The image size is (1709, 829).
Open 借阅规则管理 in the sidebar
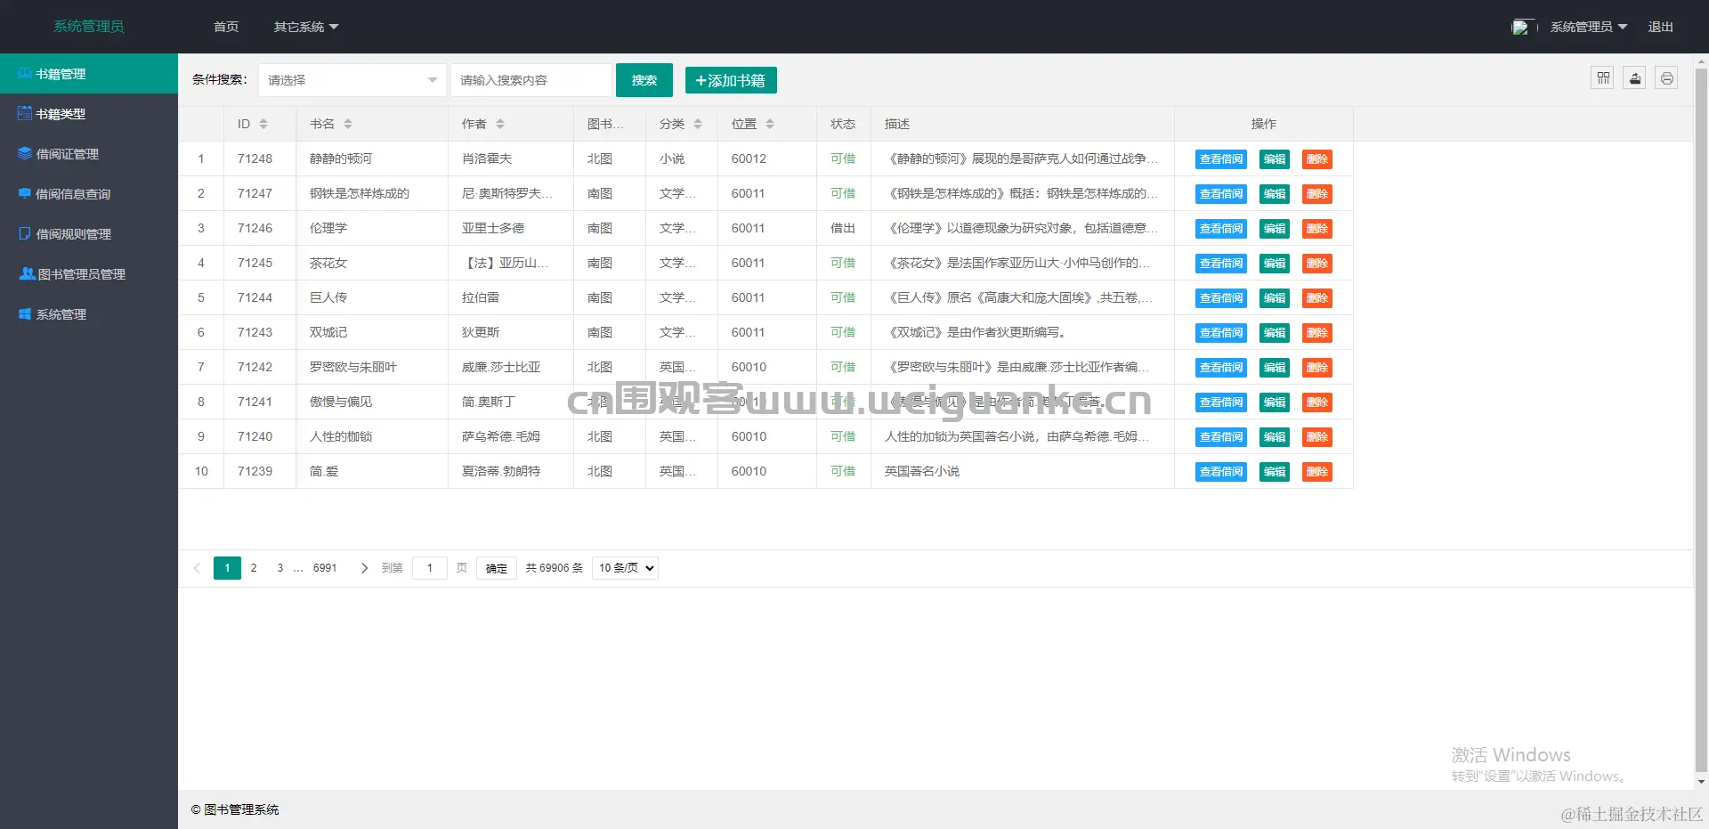(89, 234)
